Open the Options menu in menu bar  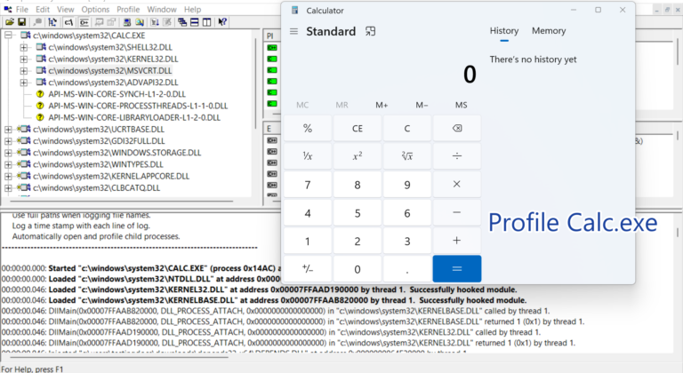pos(95,9)
